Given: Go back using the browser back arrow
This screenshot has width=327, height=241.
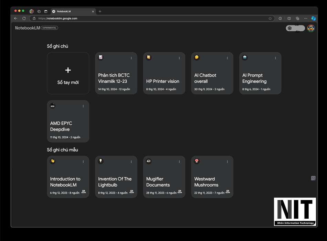Looking at the screenshot, I should 15,18.
